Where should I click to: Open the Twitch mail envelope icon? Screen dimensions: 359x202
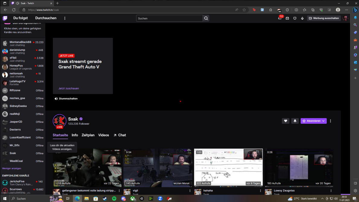click(x=287, y=18)
